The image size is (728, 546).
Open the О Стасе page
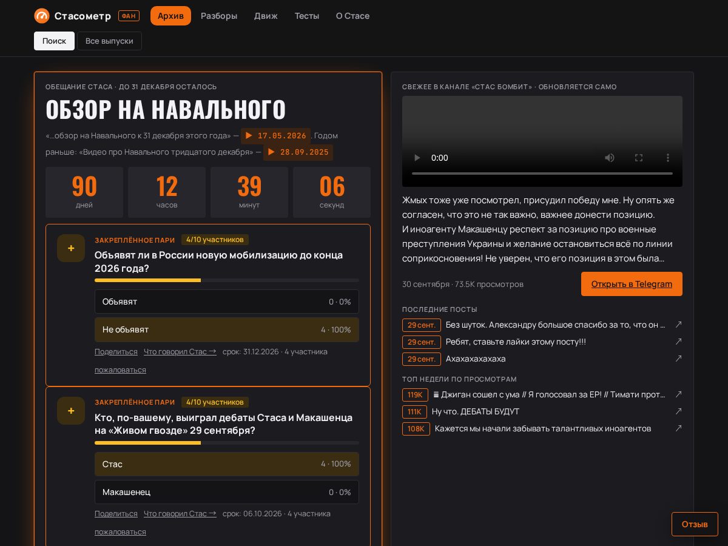[352, 16]
